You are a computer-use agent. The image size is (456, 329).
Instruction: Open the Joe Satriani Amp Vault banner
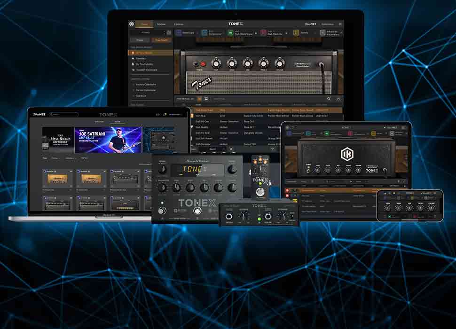[x=109, y=140]
